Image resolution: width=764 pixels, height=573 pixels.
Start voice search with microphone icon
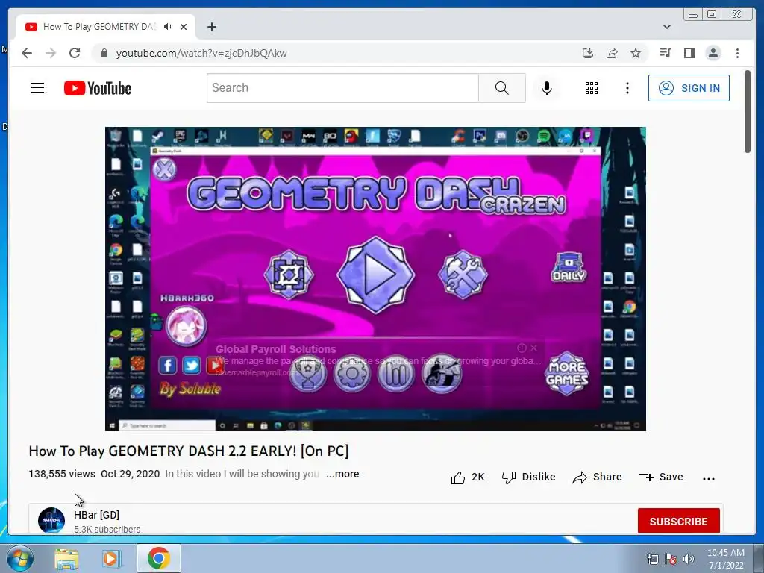(547, 88)
